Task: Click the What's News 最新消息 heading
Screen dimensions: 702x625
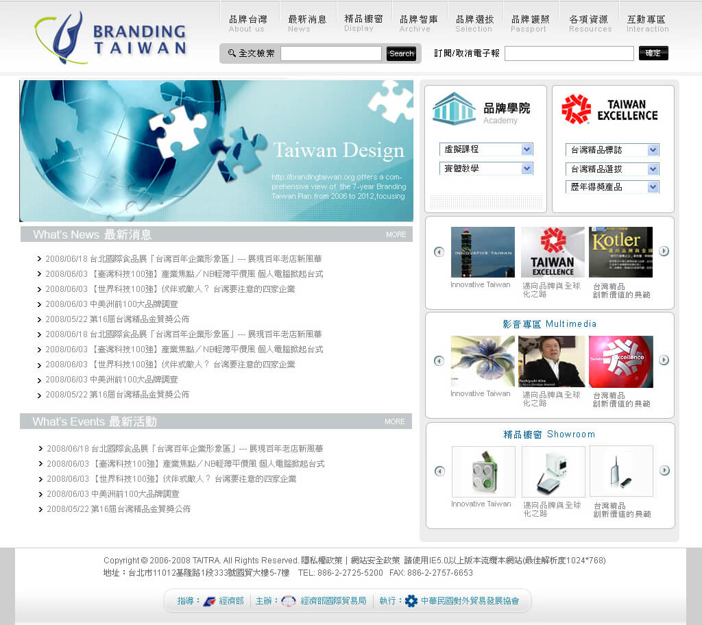Action: click(93, 234)
